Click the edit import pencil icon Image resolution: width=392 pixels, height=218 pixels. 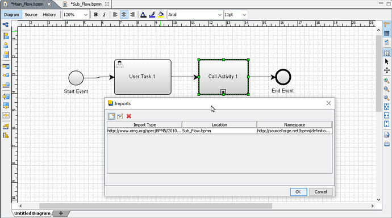(x=120, y=116)
